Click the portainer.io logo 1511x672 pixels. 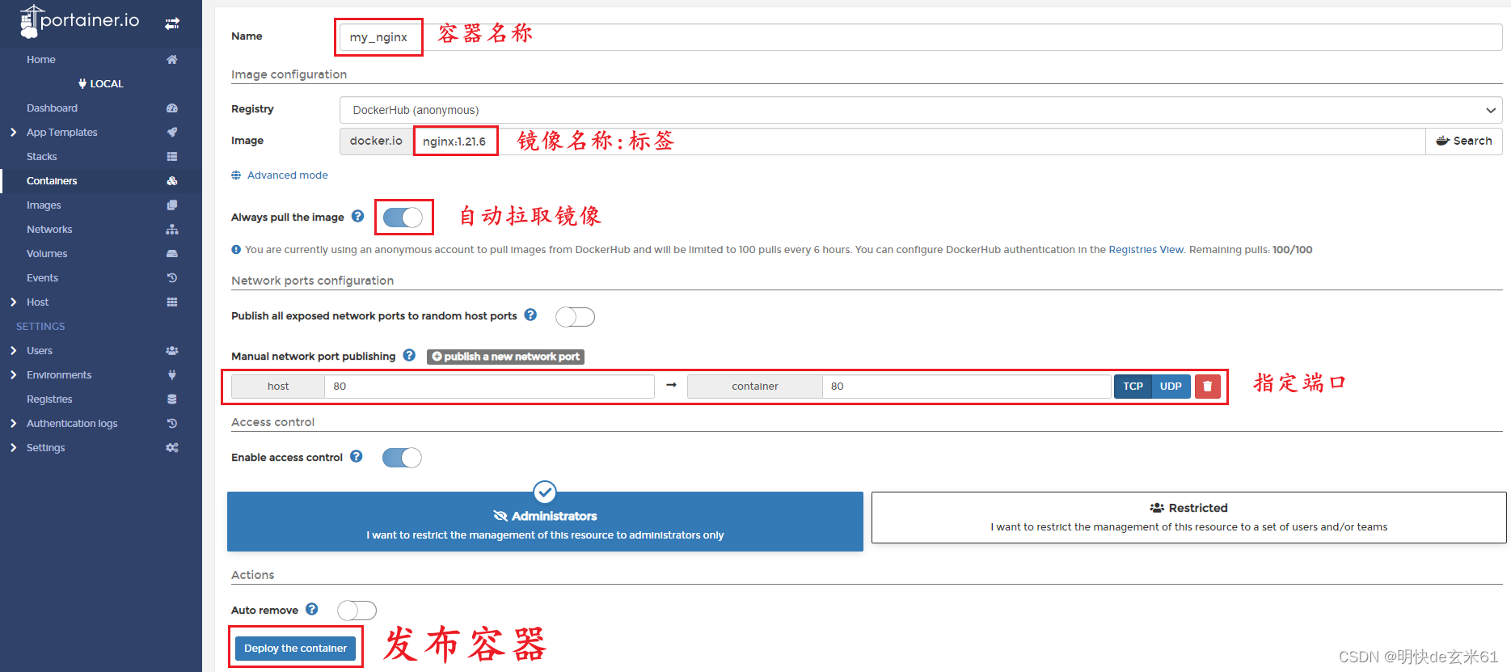(79, 21)
